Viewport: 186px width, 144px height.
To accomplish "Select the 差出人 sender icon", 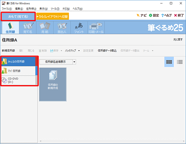I will click(62, 28).
